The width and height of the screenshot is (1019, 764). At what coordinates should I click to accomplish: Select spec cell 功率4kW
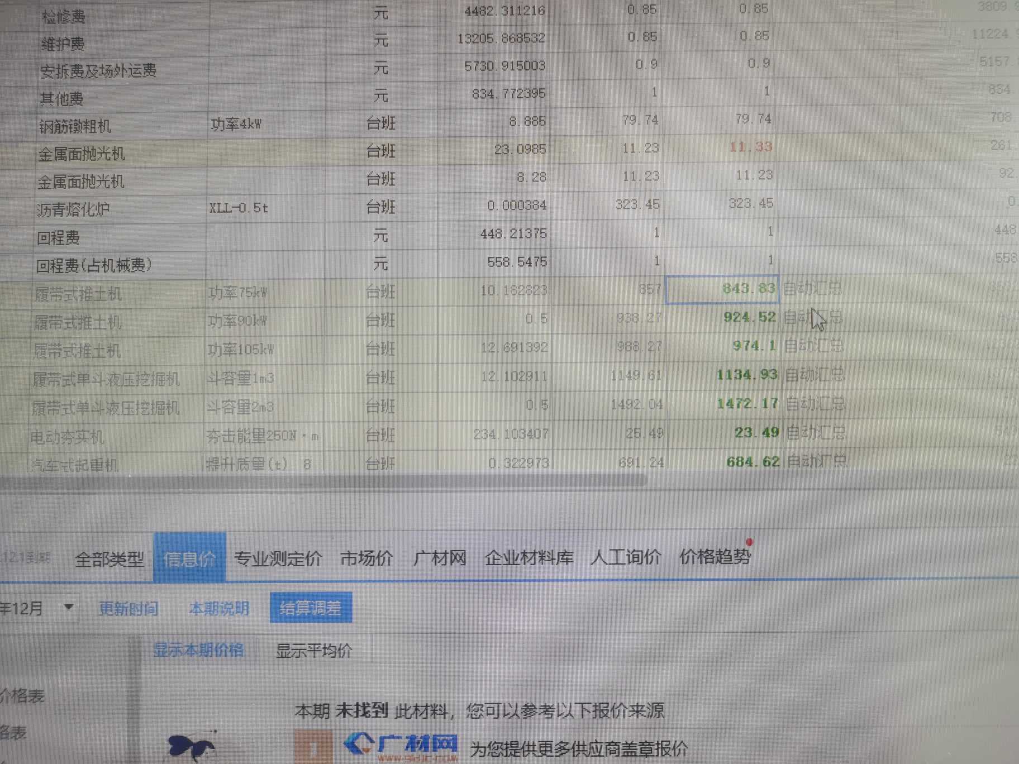point(236,124)
